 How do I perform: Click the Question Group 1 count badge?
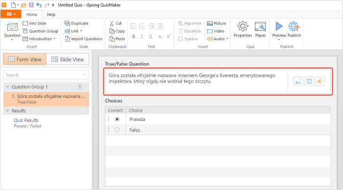[80, 87]
